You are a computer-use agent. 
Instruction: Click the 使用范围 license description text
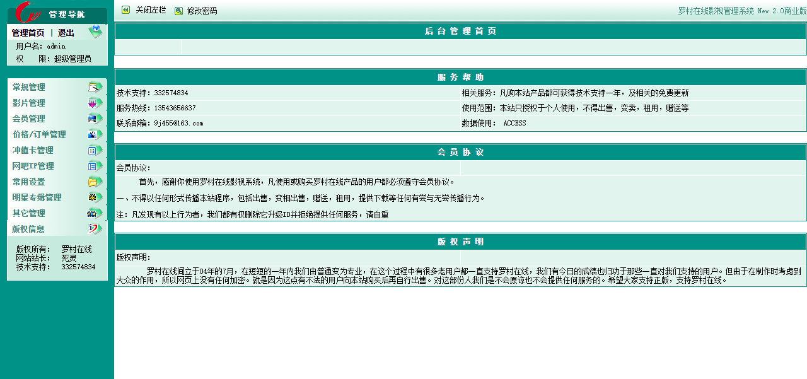[576, 108]
